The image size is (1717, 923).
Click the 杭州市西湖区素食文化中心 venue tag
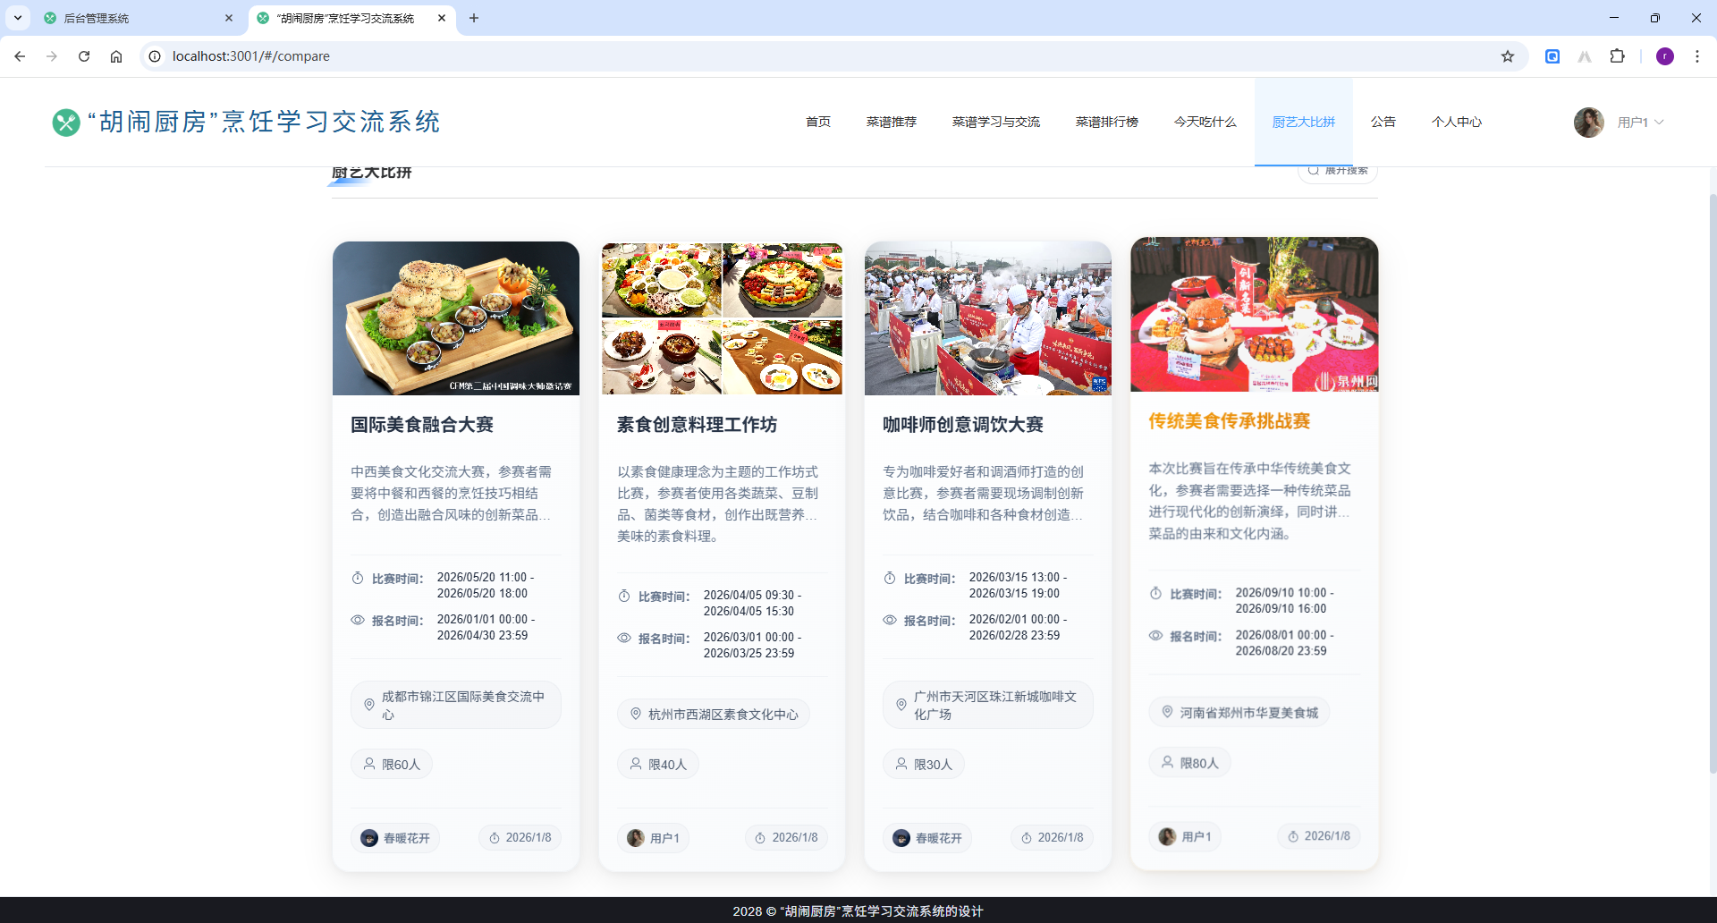coord(714,714)
